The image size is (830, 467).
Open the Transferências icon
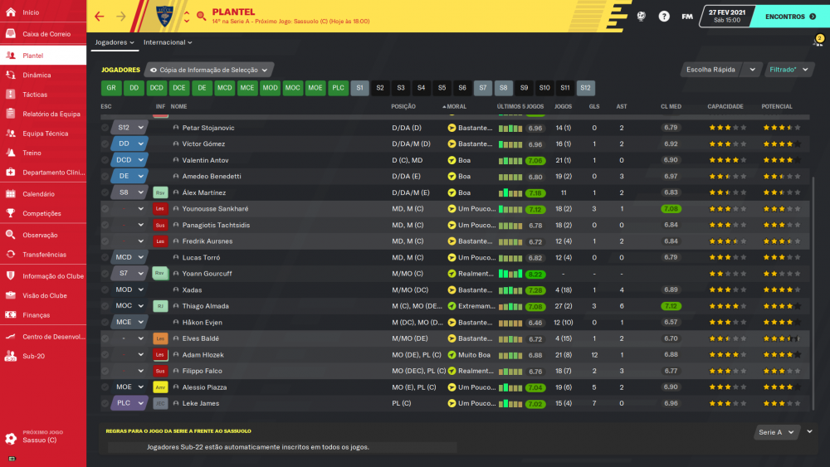11,255
